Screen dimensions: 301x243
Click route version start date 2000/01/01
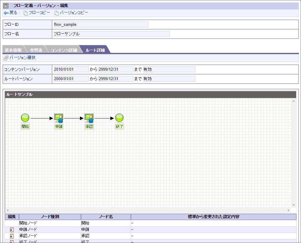coord(71,79)
